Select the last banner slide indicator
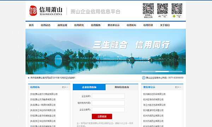This screenshot has width=212, height=127. (176, 72)
